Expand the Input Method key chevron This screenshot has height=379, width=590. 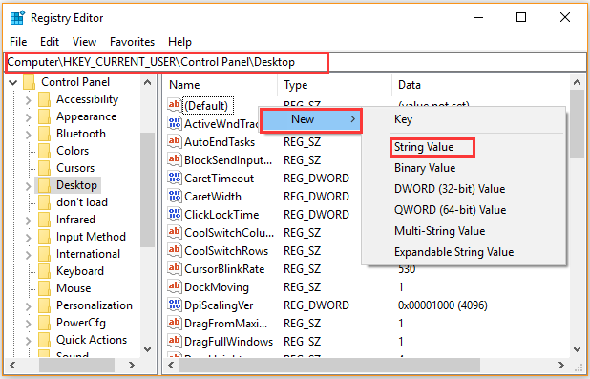(29, 237)
